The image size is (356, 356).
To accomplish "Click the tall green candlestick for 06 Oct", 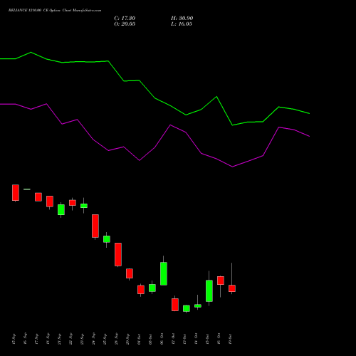I will pyautogui.click(x=164, y=273).
